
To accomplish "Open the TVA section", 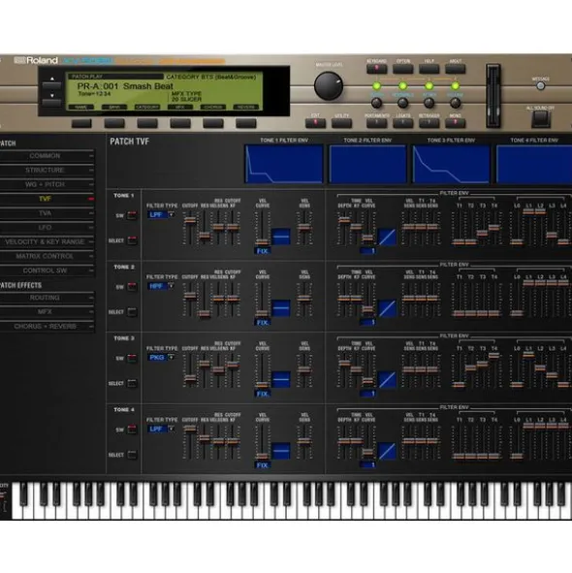I will 46,213.
